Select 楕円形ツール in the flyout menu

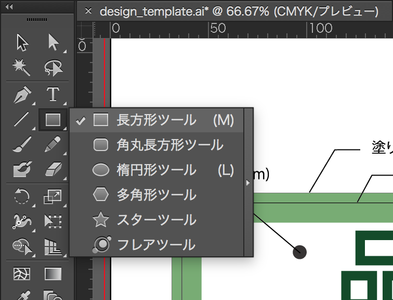pos(156,170)
